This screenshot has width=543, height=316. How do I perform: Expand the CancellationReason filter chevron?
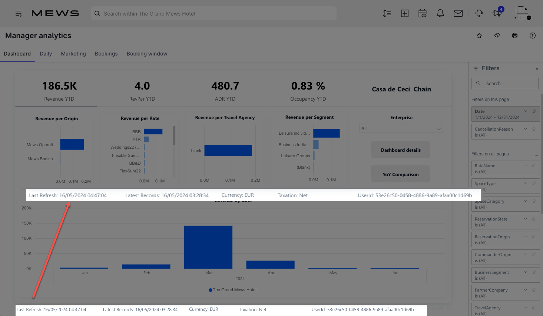point(526,129)
